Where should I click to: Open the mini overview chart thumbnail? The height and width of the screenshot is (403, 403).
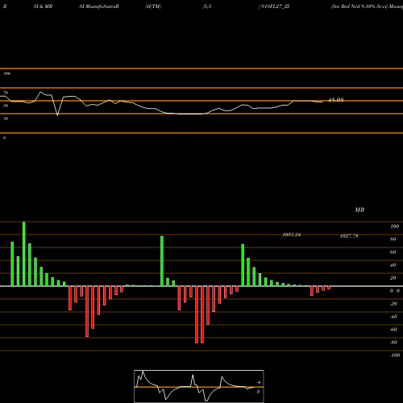pos(199,386)
